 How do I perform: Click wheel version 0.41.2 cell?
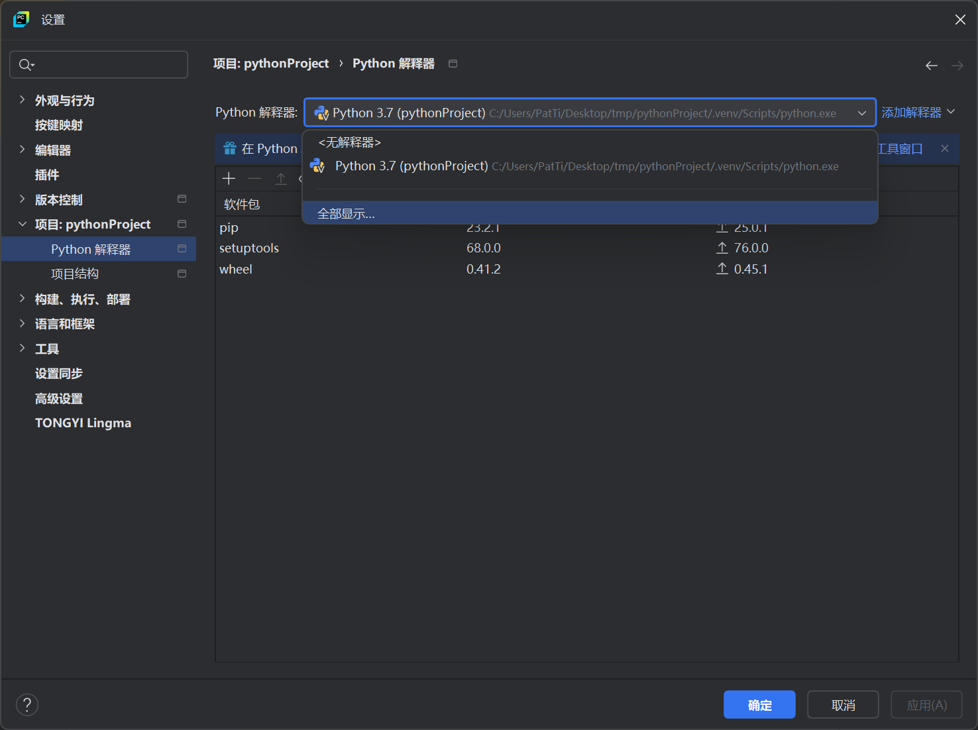click(484, 269)
